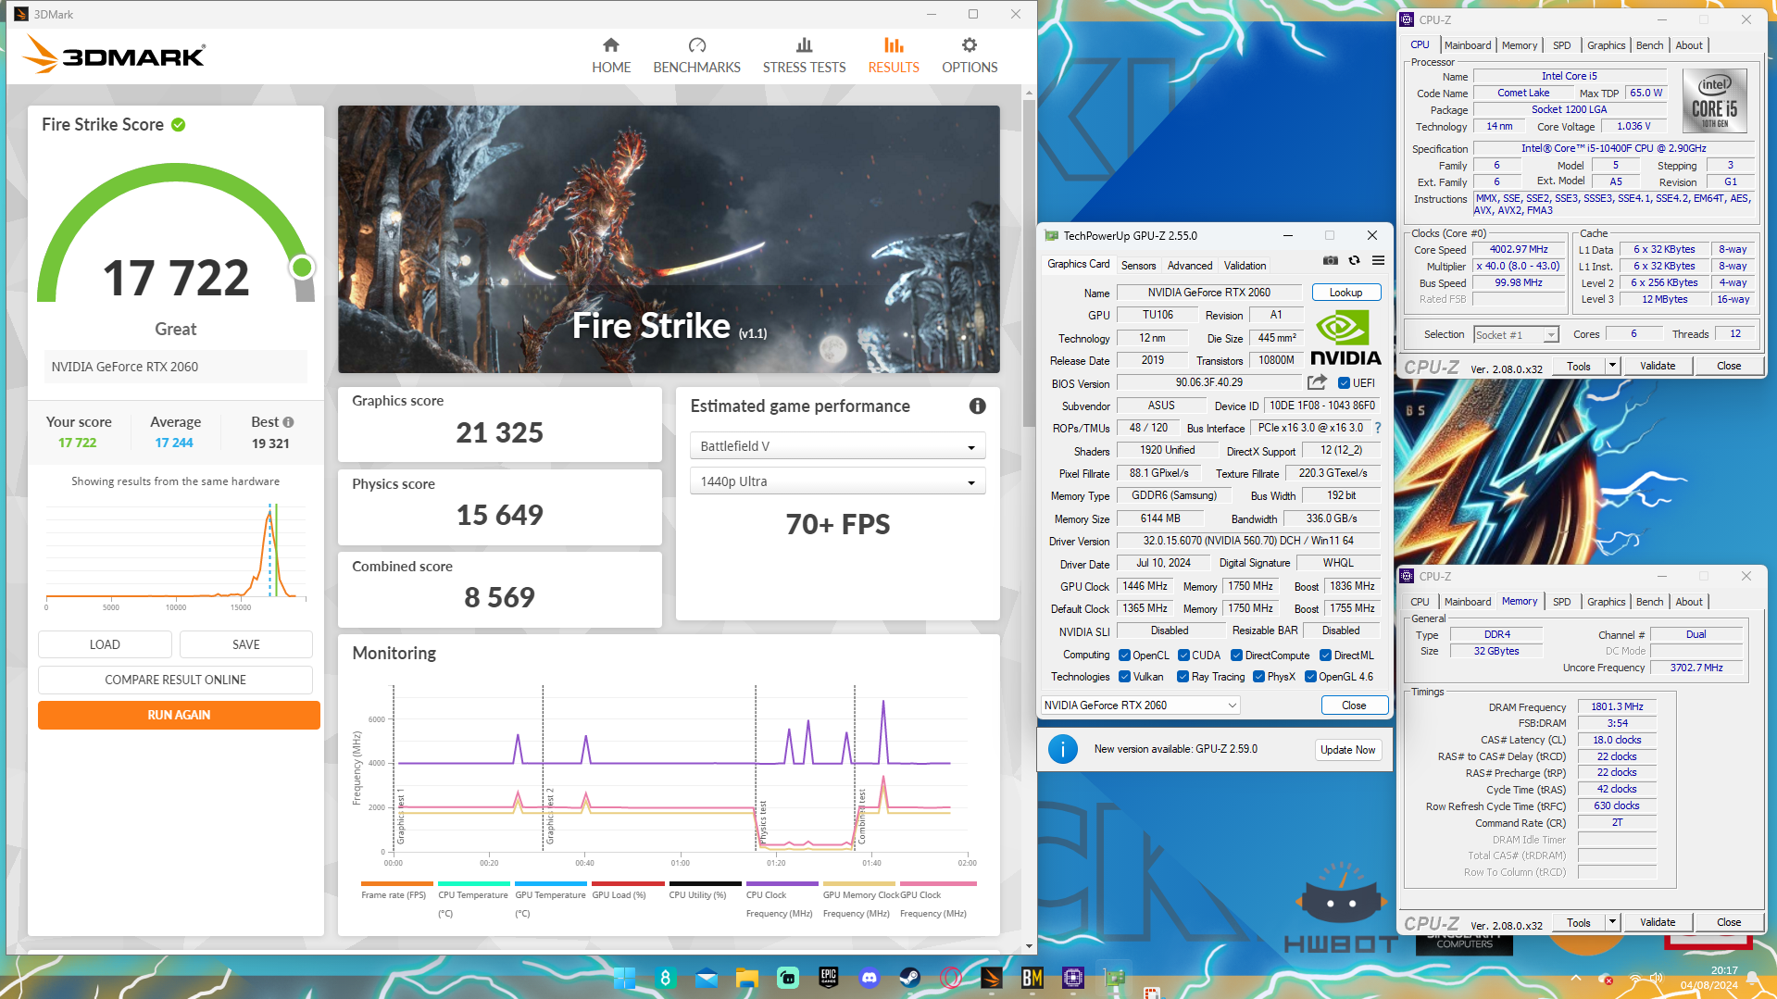
Task: Click the LOAD result button
Action: (x=105, y=644)
